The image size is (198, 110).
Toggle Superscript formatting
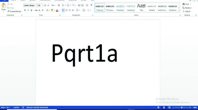click(x=43, y=10)
